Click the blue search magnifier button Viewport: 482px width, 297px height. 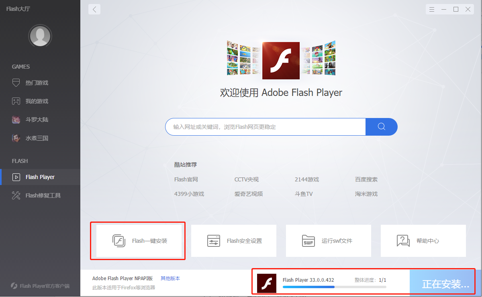pyautogui.click(x=381, y=127)
